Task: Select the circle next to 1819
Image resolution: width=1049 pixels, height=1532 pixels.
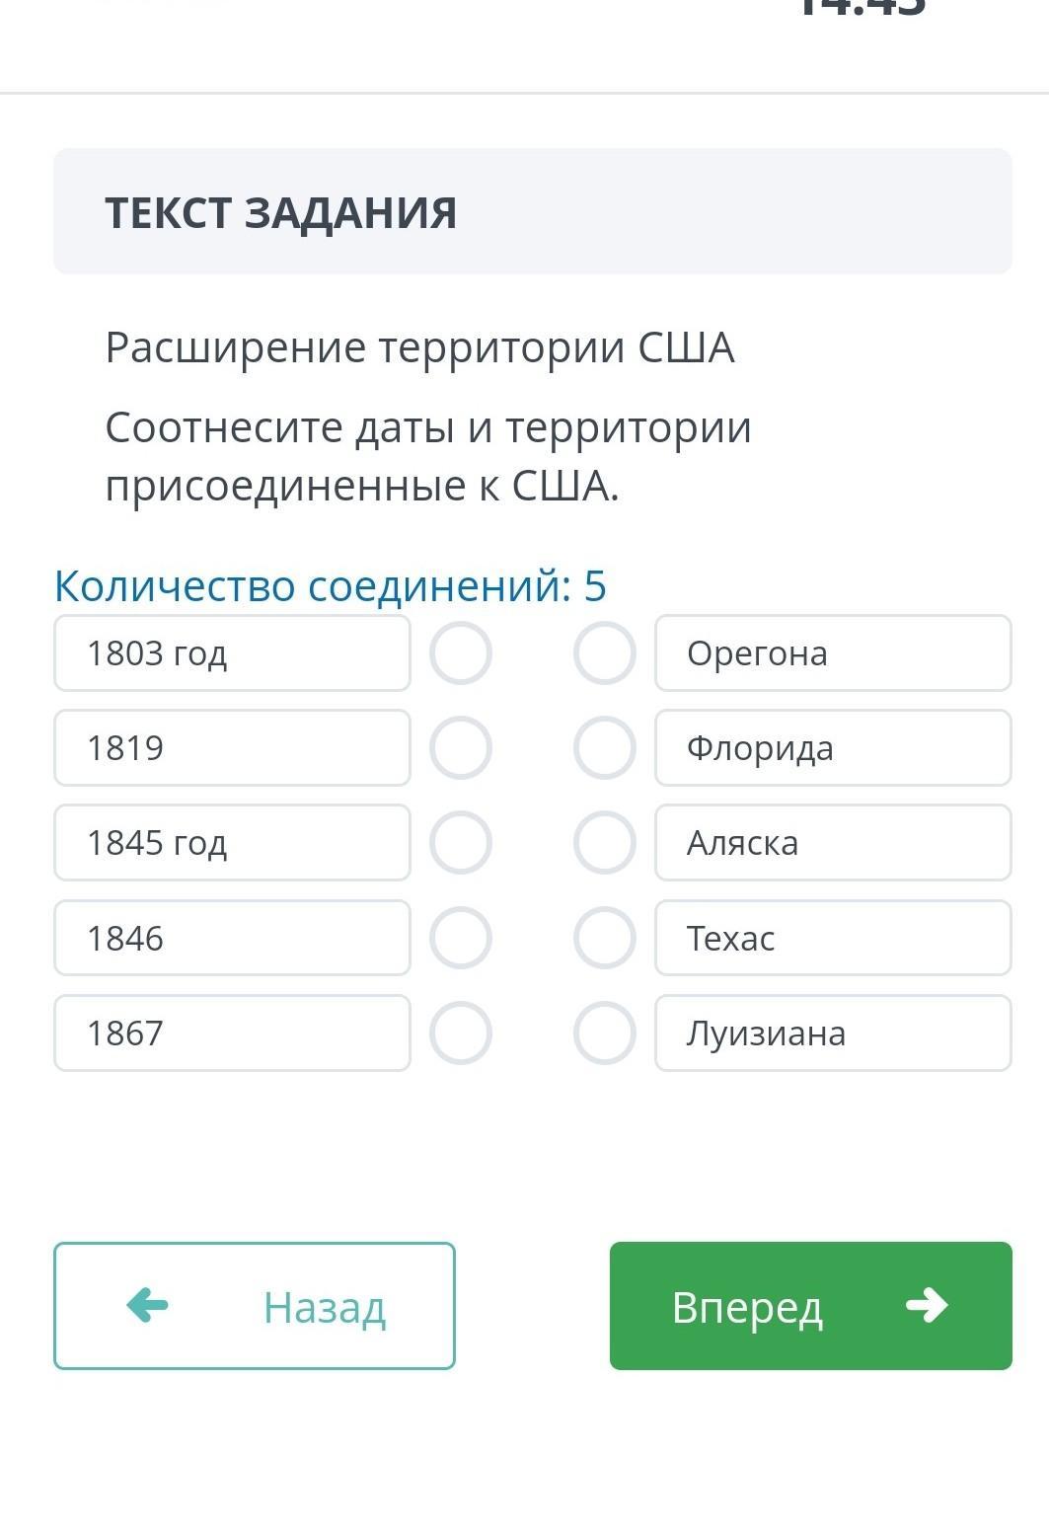Action: click(x=460, y=747)
